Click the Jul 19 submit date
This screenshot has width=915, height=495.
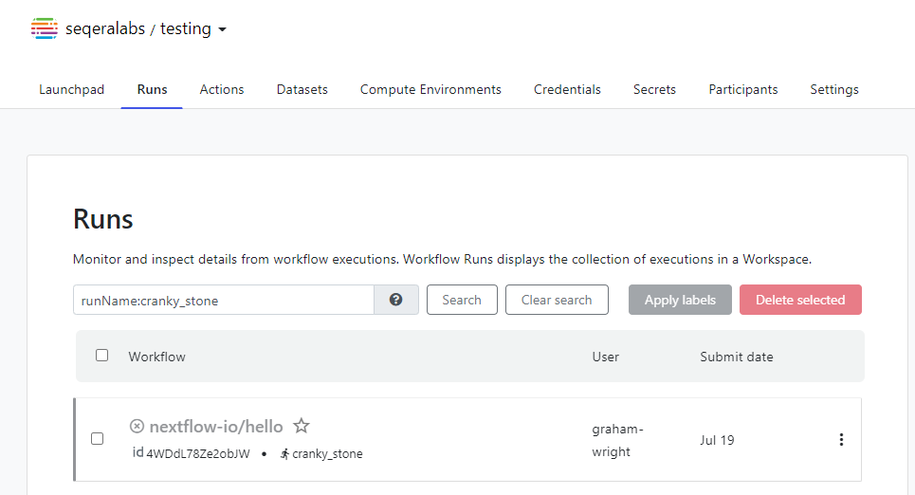[717, 440]
